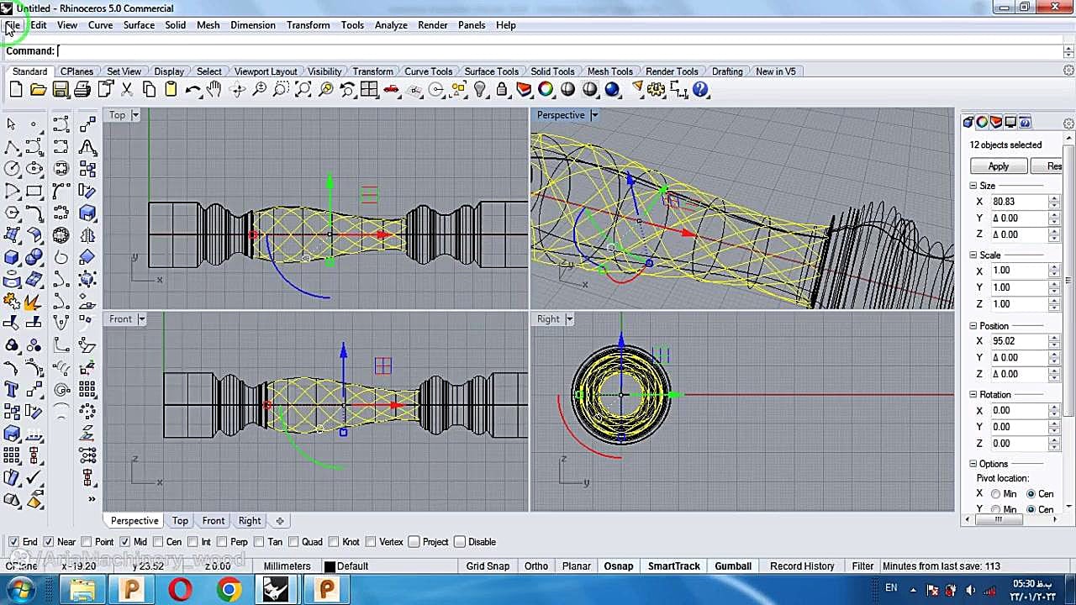1076x605 pixels.
Task: Collapse the Size section in panel
Action: click(x=973, y=186)
